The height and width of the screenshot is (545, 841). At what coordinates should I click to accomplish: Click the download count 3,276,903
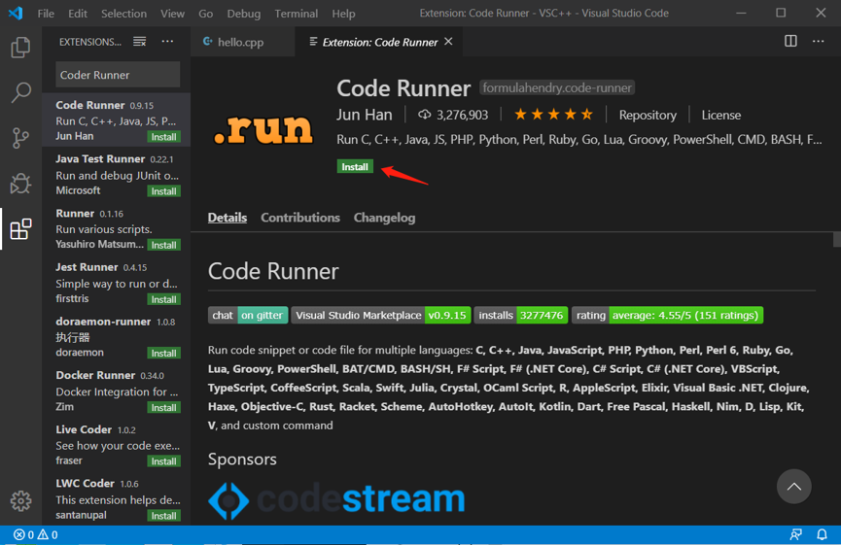(x=454, y=116)
